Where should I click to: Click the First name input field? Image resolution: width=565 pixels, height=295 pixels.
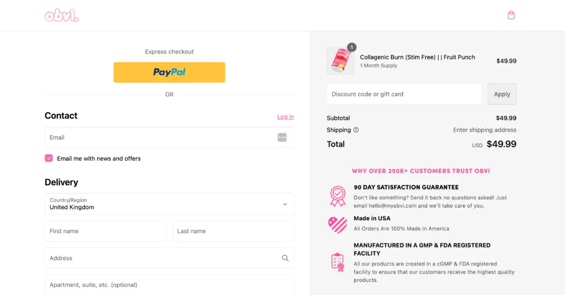(105, 231)
